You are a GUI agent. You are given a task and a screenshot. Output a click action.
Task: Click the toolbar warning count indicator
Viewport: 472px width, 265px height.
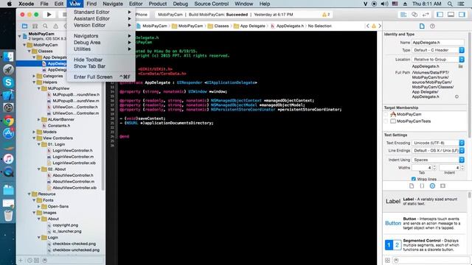tap(326, 15)
